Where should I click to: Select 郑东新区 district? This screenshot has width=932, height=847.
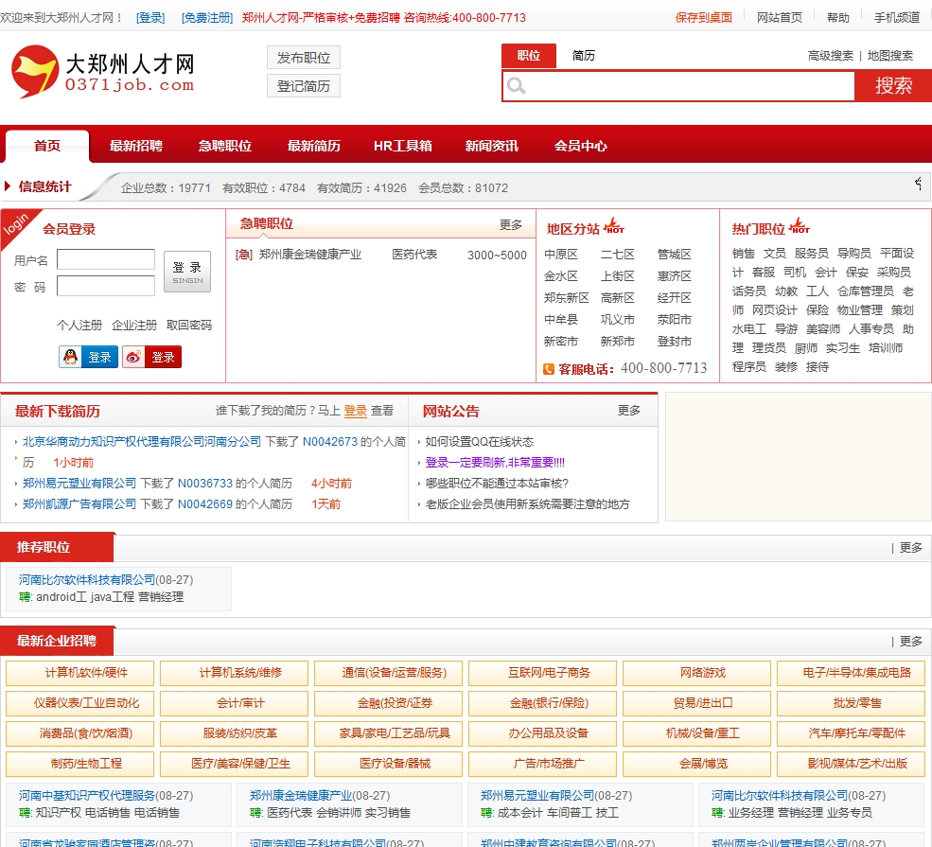click(x=567, y=298)
